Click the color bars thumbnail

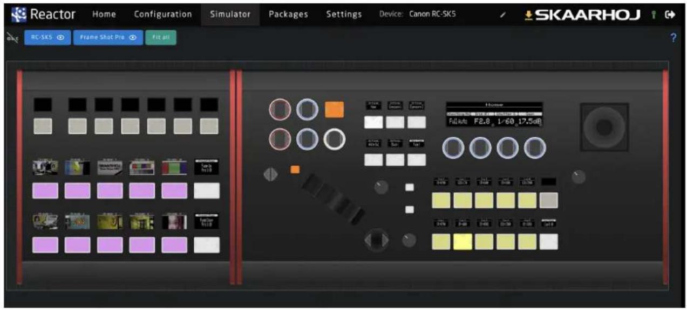[142, 167]
